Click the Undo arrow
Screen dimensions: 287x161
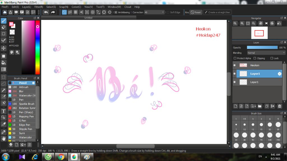coord(46,12)
